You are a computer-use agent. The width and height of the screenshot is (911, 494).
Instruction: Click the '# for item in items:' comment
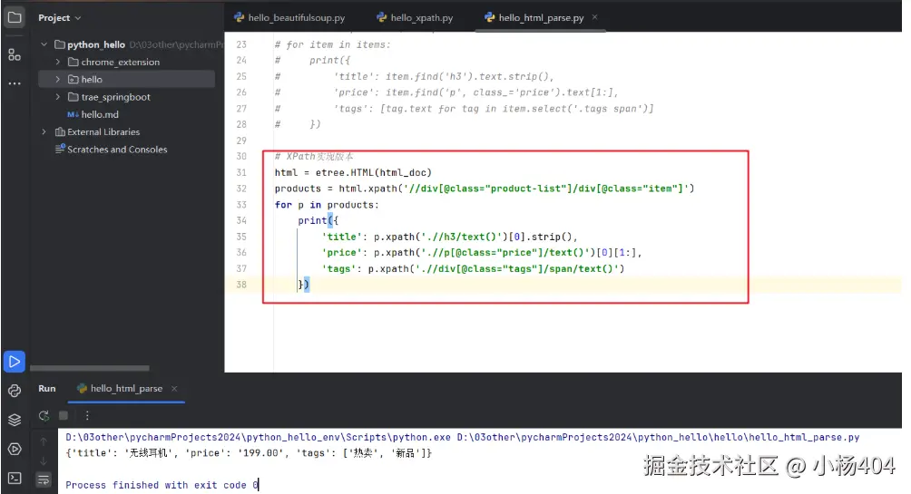tap(332, 44)
